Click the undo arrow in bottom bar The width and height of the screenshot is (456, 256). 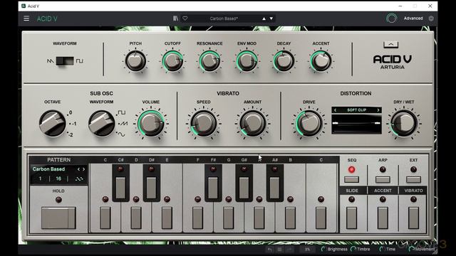pyautogui.click(x=270, y=250)
